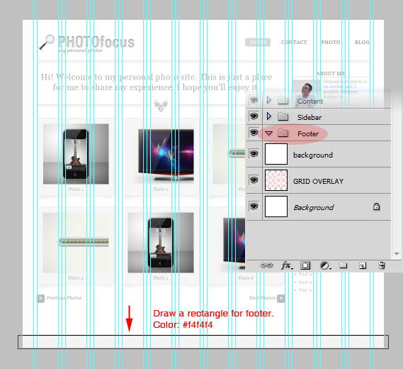This screenshot has height=369, width=403.
Task: Click the GRID OVERLAY layer name
Action: [x=318, y=181]
